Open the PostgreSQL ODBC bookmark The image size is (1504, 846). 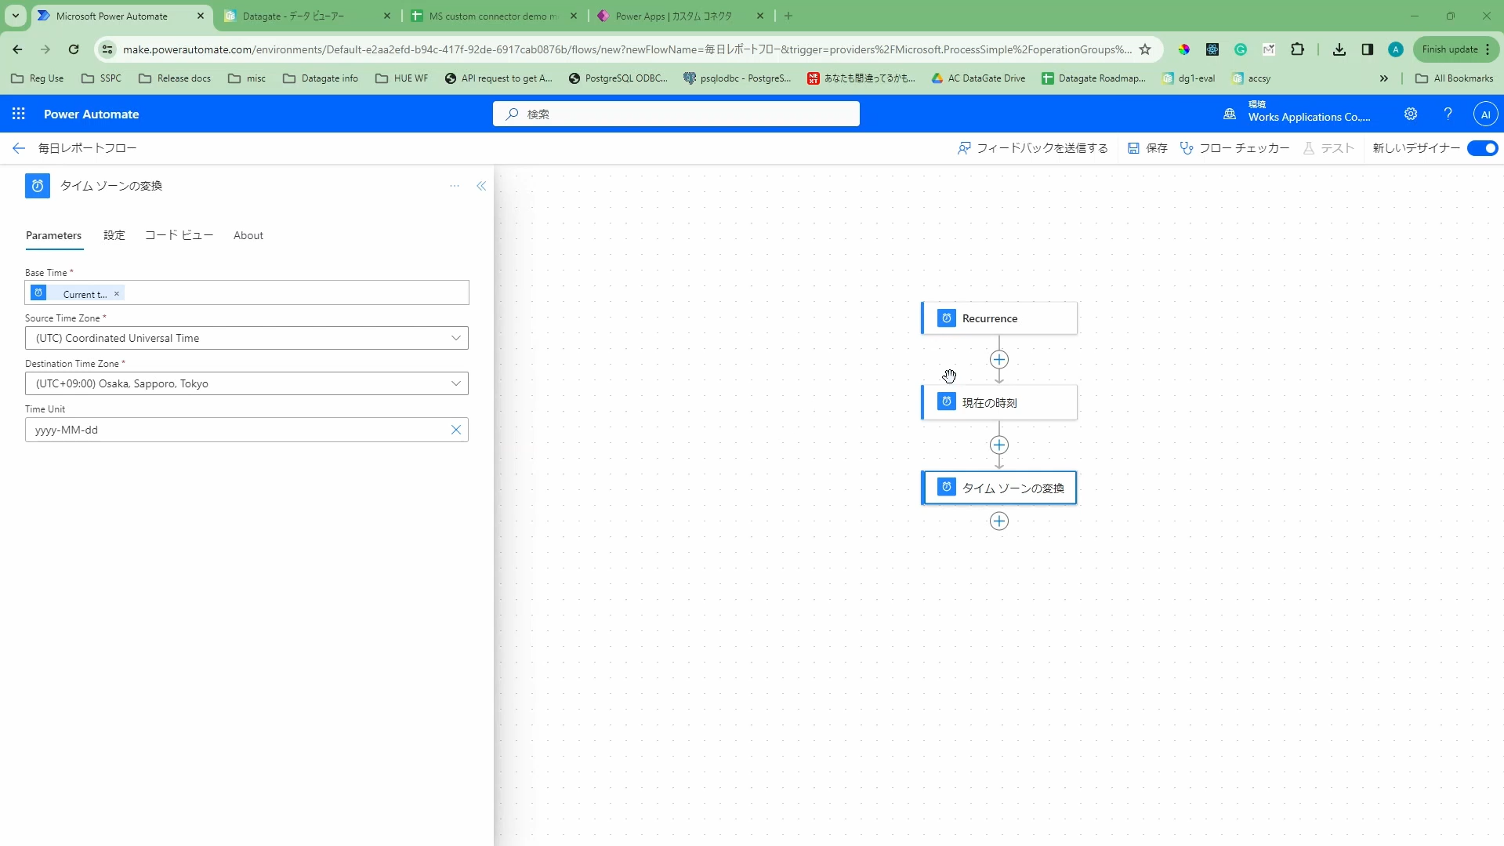pyautogui.click(x=618, y=78)
